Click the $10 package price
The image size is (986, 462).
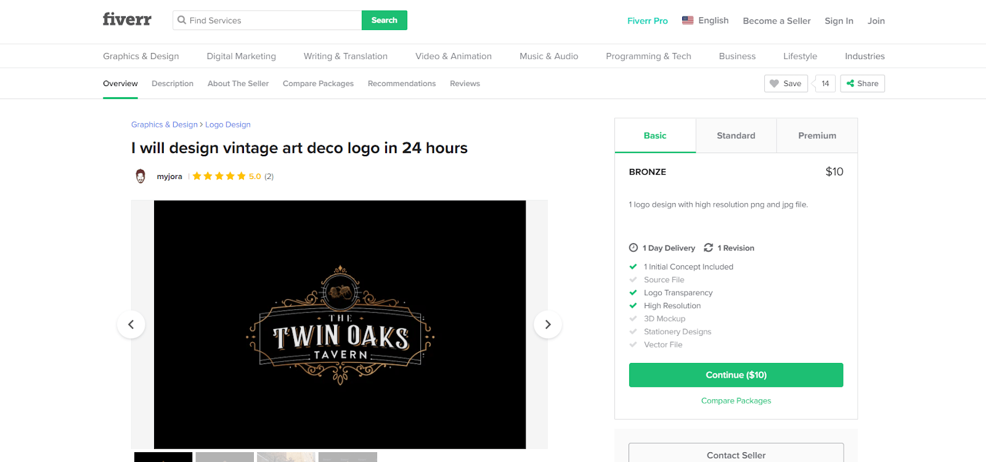(834, 172)
